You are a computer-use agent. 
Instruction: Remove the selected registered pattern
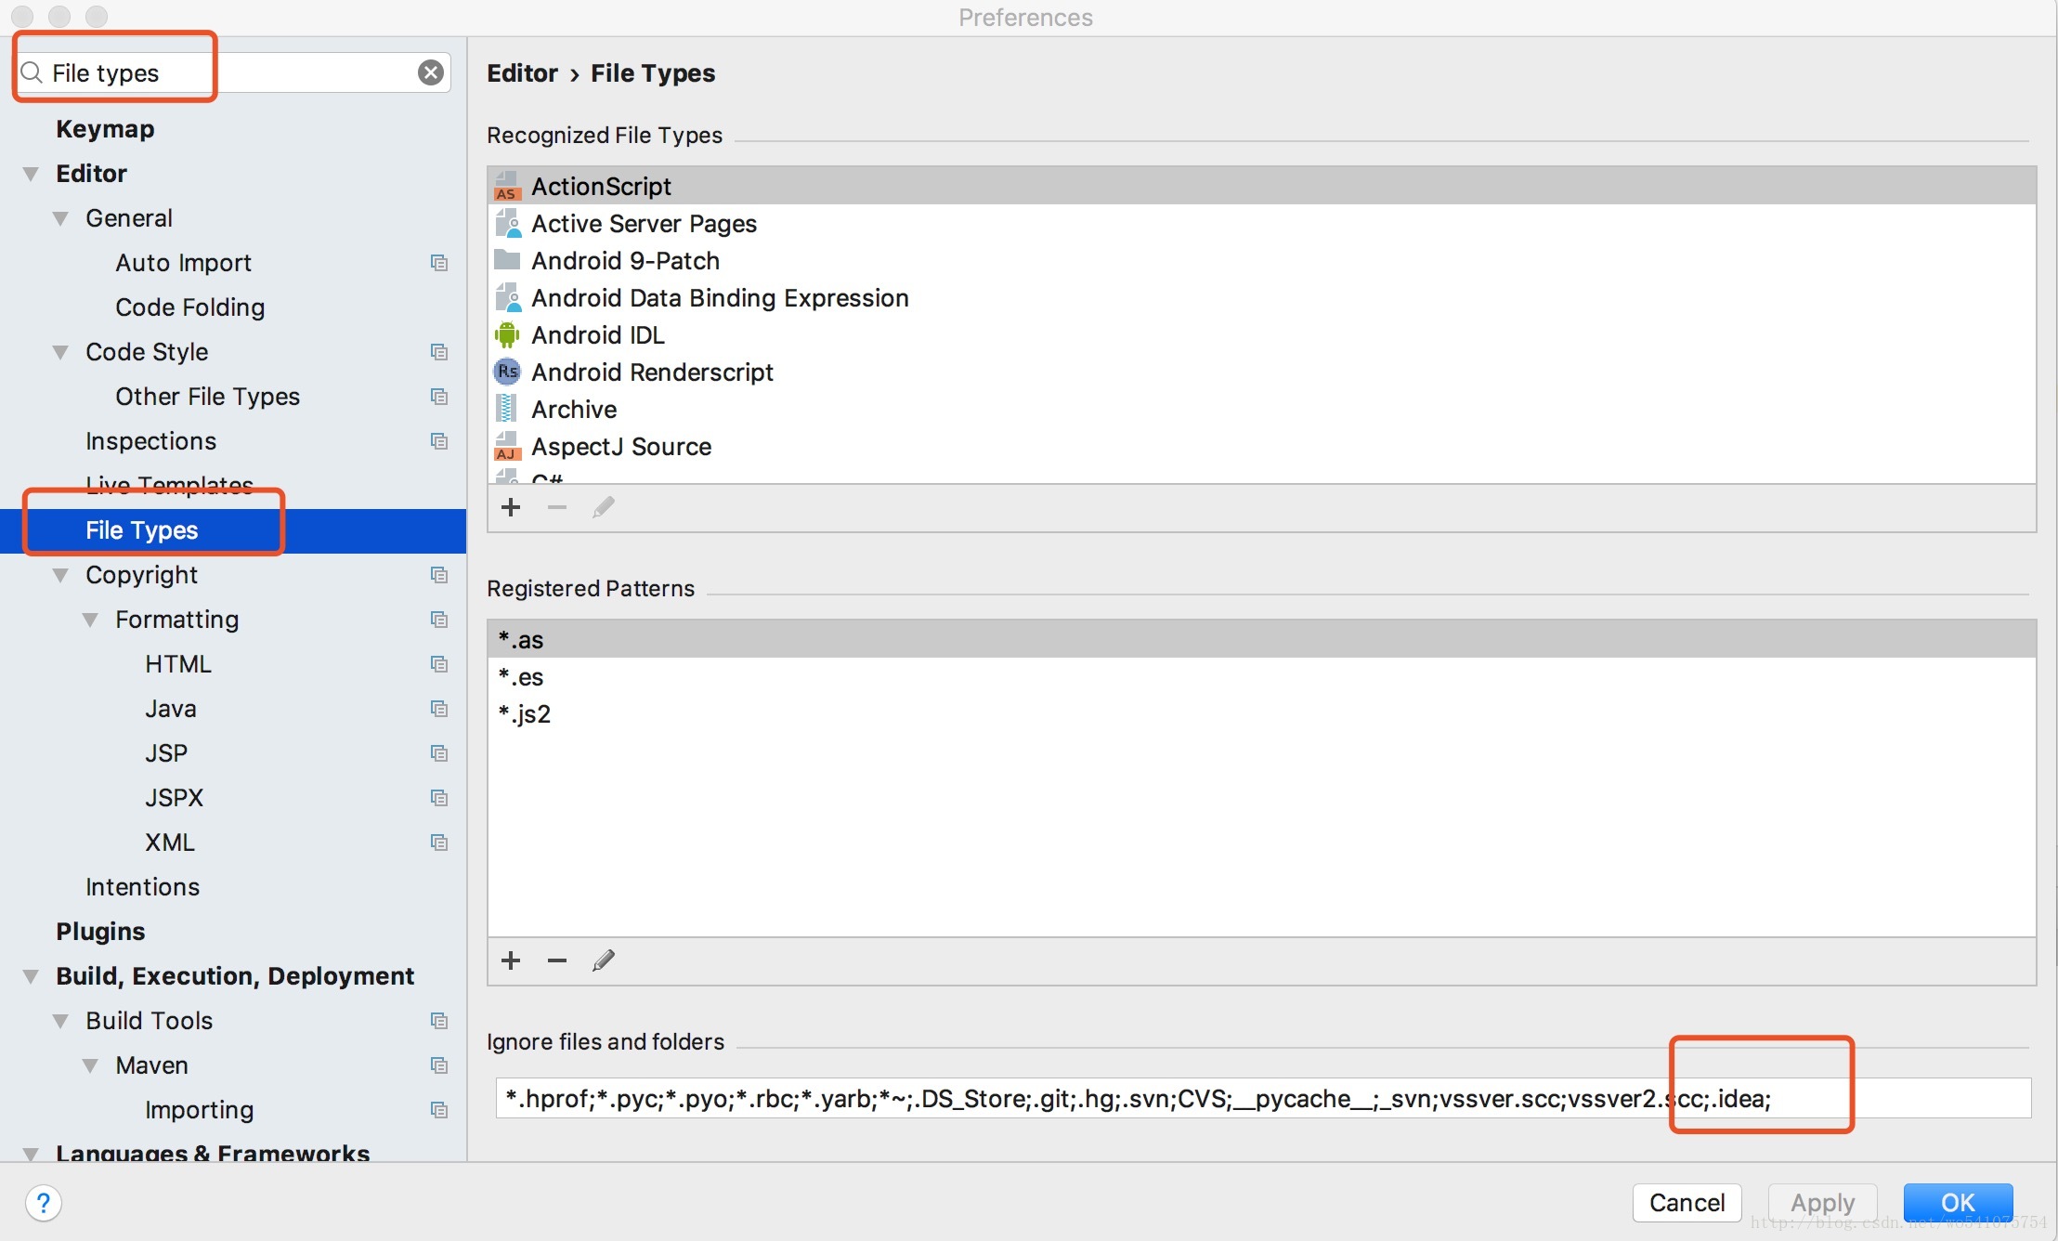557,960
